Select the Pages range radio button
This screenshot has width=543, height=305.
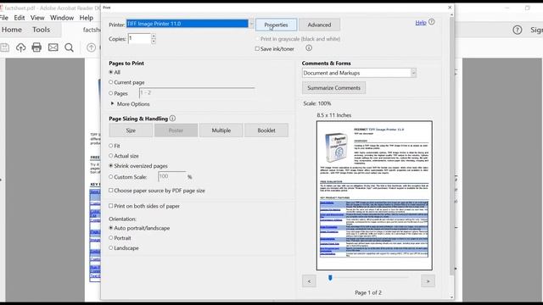coord(111,93)
